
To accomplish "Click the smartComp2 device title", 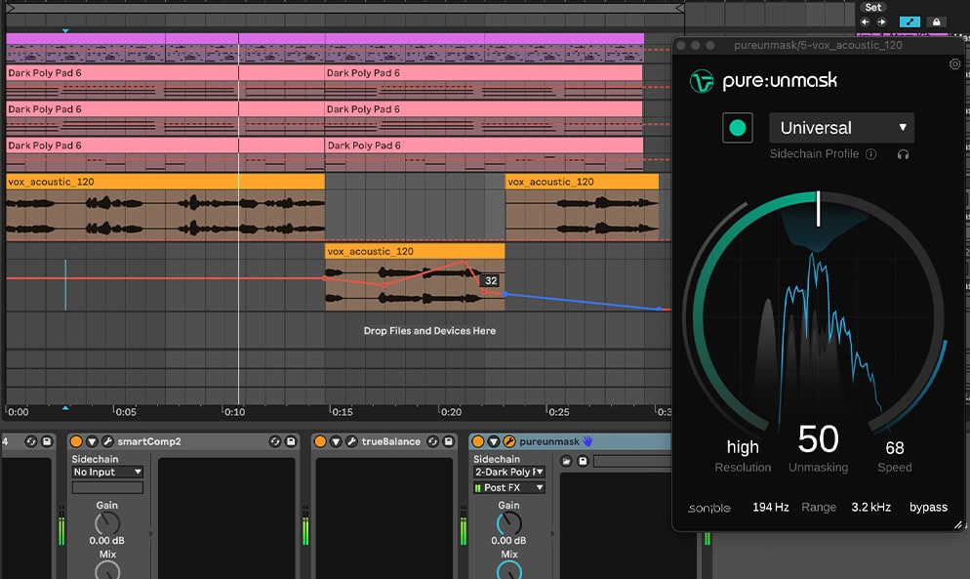I will [x=149, y=441].
